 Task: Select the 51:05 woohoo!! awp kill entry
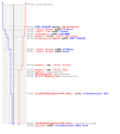point(49,65)
